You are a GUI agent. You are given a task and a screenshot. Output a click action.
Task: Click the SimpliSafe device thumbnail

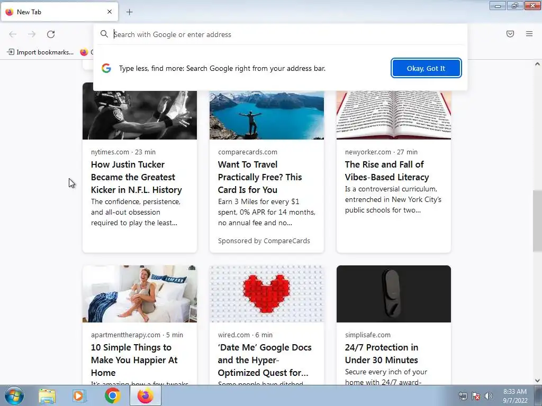[394, 294]
